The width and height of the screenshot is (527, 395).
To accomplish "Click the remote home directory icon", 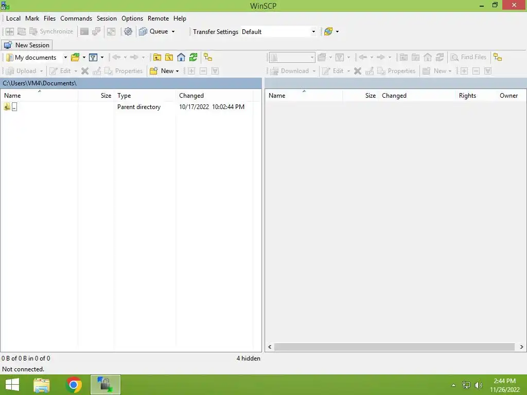I will (x=428, y=58).
